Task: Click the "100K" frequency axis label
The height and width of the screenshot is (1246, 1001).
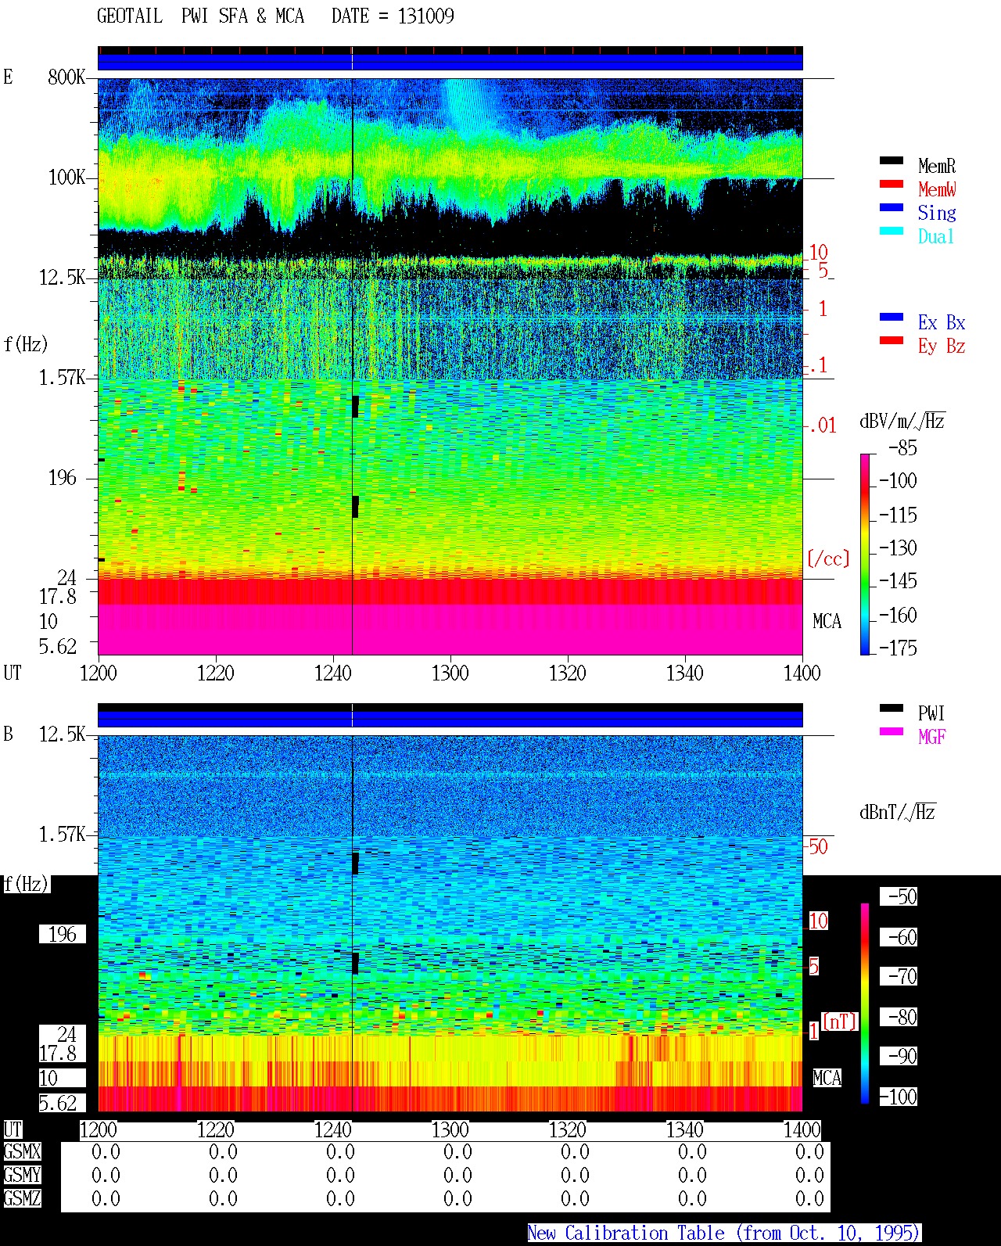Action: pos(66,178)
